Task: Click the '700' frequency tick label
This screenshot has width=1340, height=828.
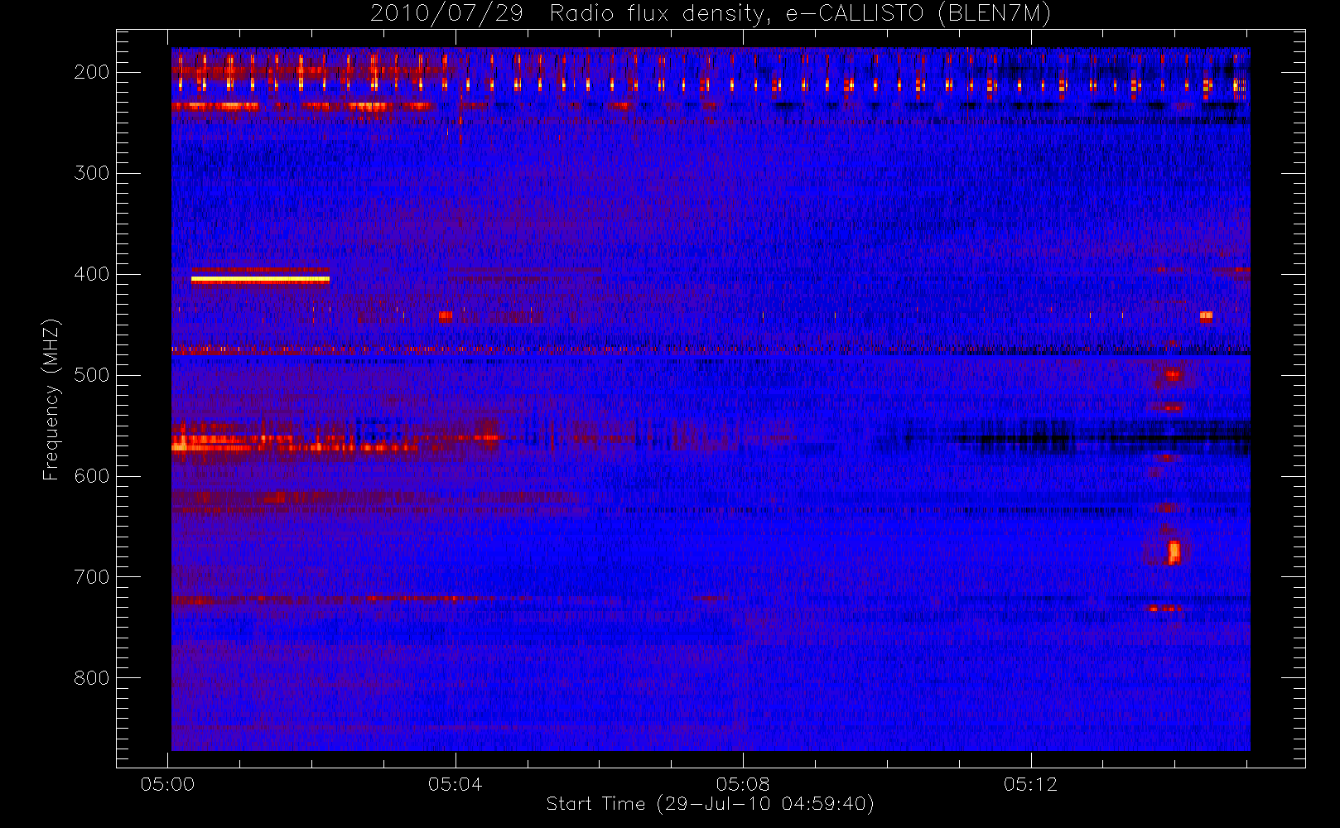Action: click(91, 577)
